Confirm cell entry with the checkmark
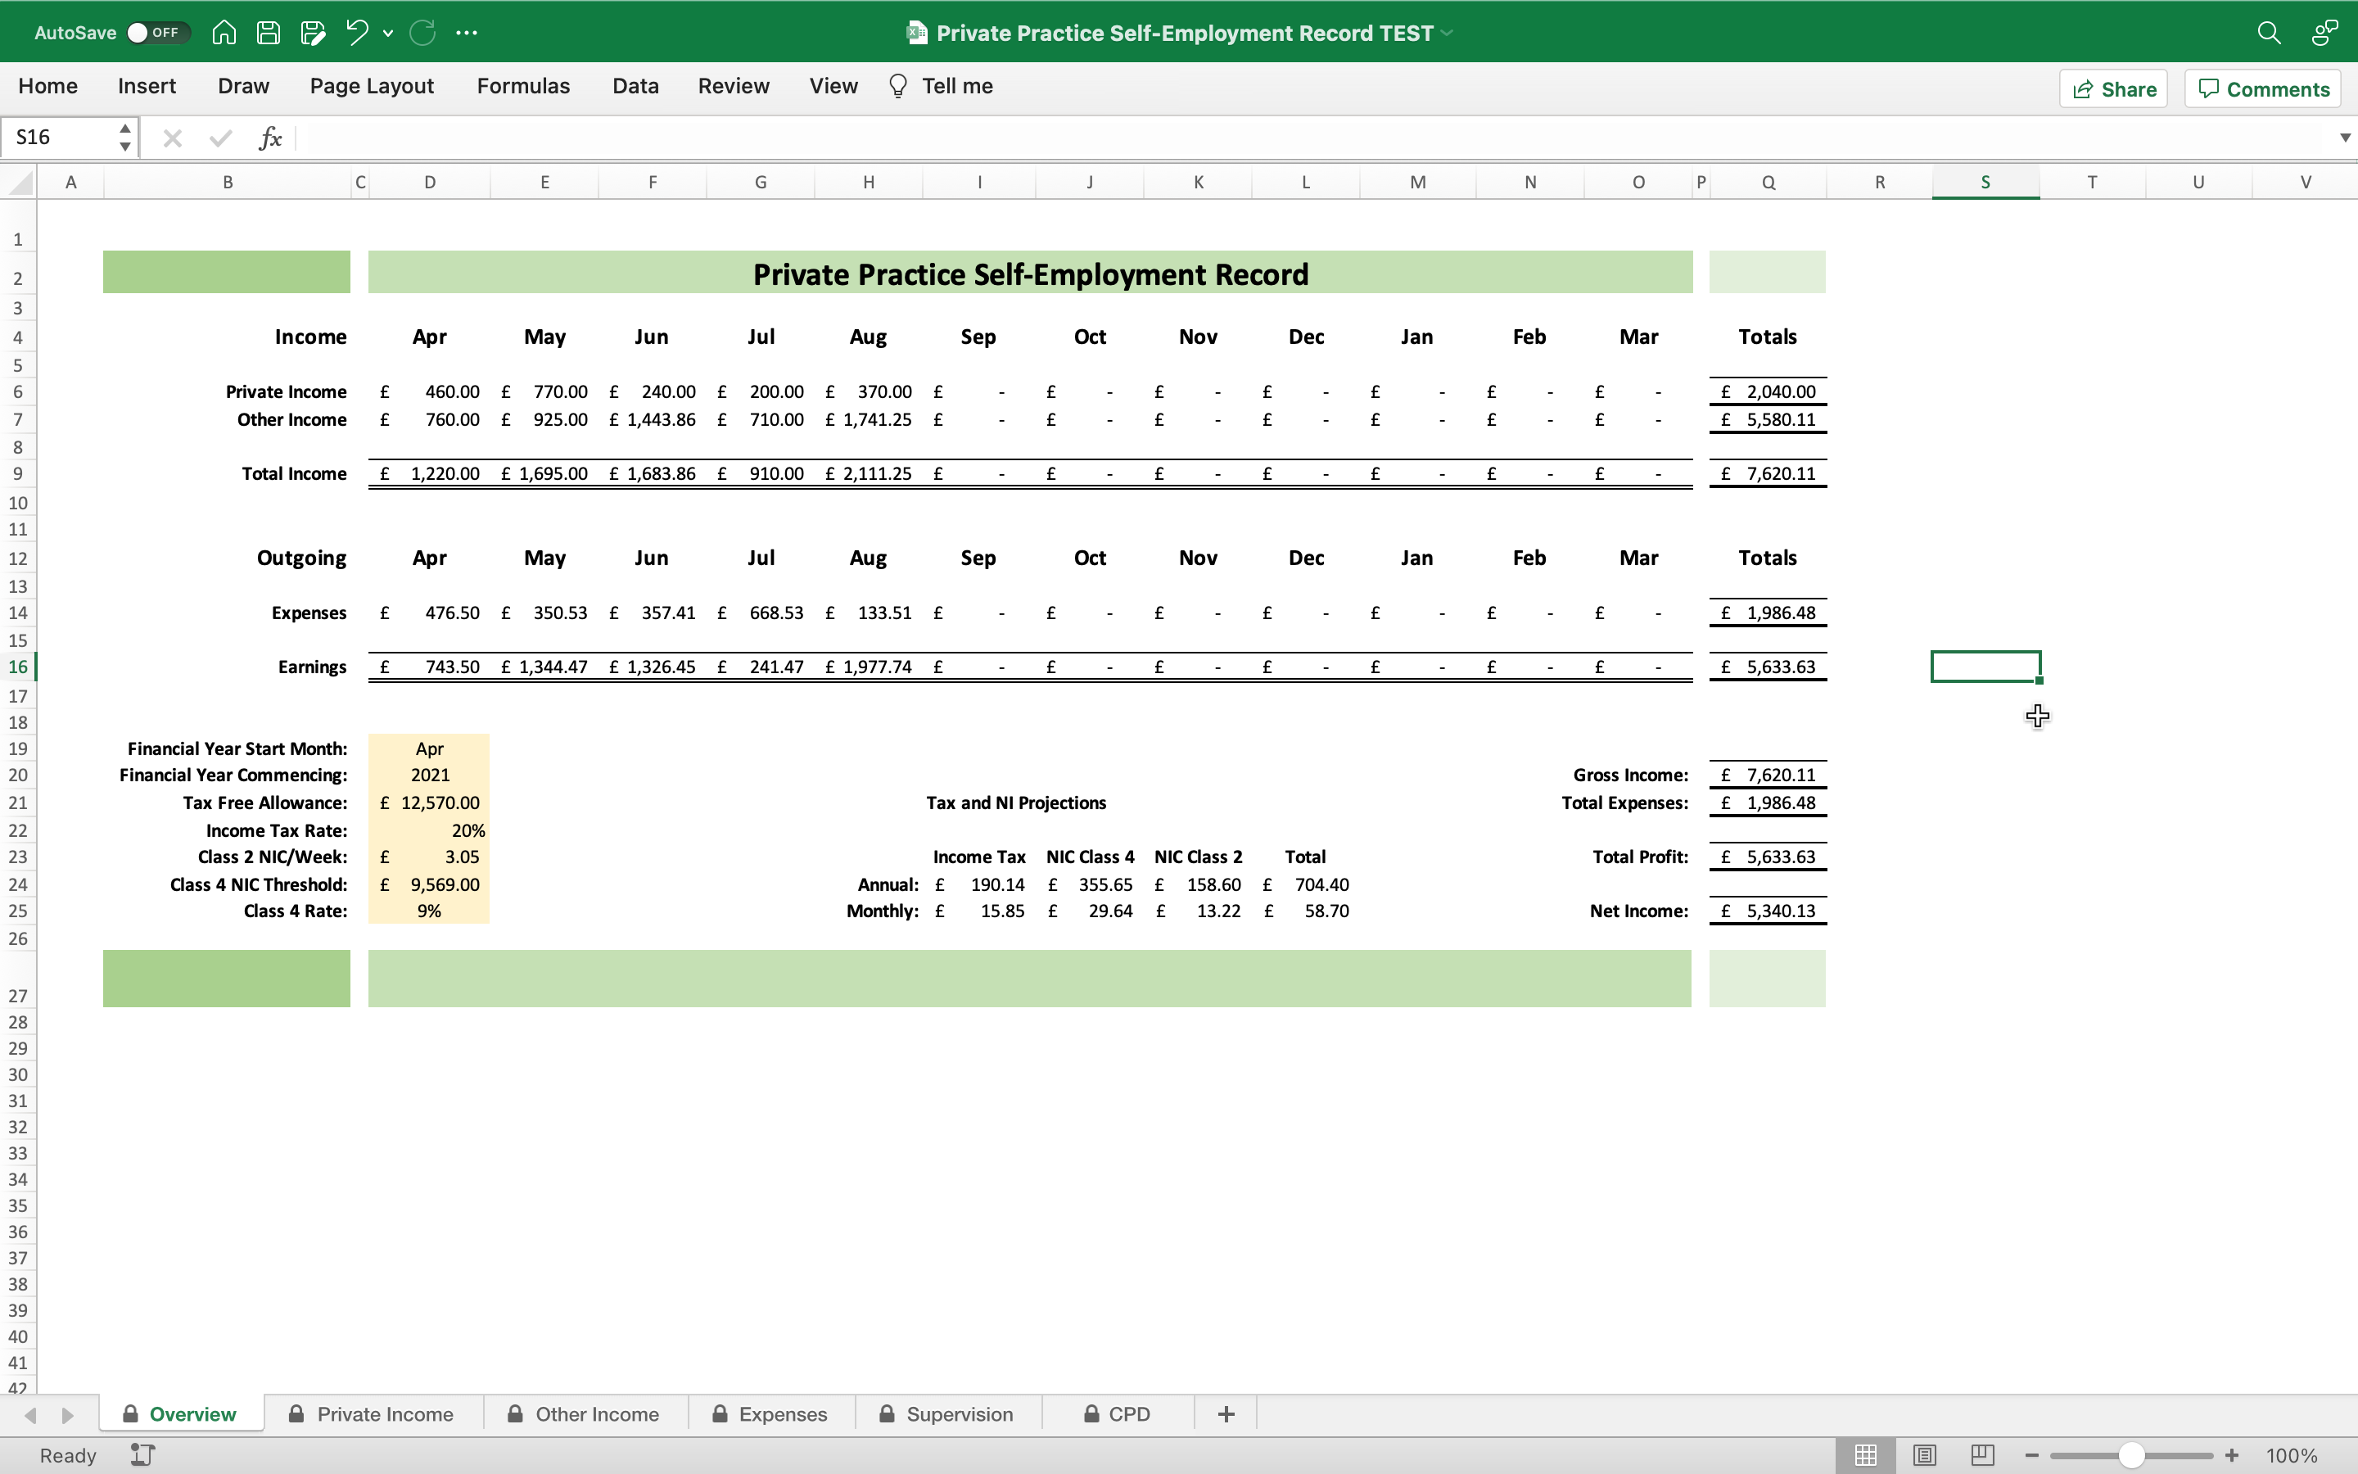This screenshot has height=1474, width=2358. point(219,138)
